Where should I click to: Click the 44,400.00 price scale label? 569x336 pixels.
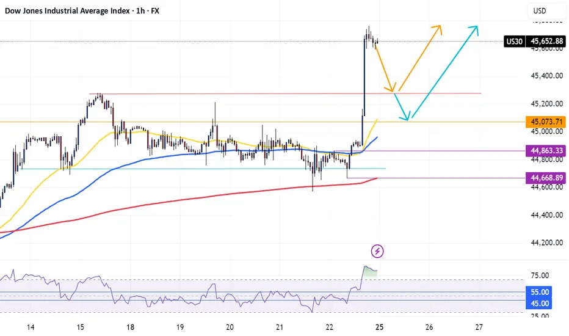pyautogui.click(x=547, y=215)
